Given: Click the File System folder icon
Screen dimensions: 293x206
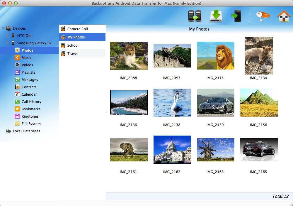Looking at the screenshot, I should (x=17, y=124).
